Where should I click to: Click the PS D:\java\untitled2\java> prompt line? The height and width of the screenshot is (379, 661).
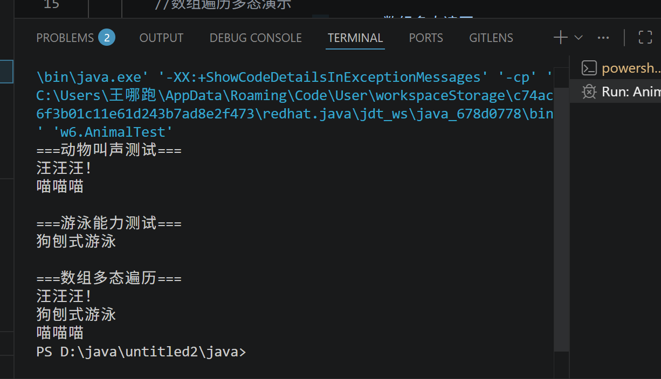[x=141, y=352]
